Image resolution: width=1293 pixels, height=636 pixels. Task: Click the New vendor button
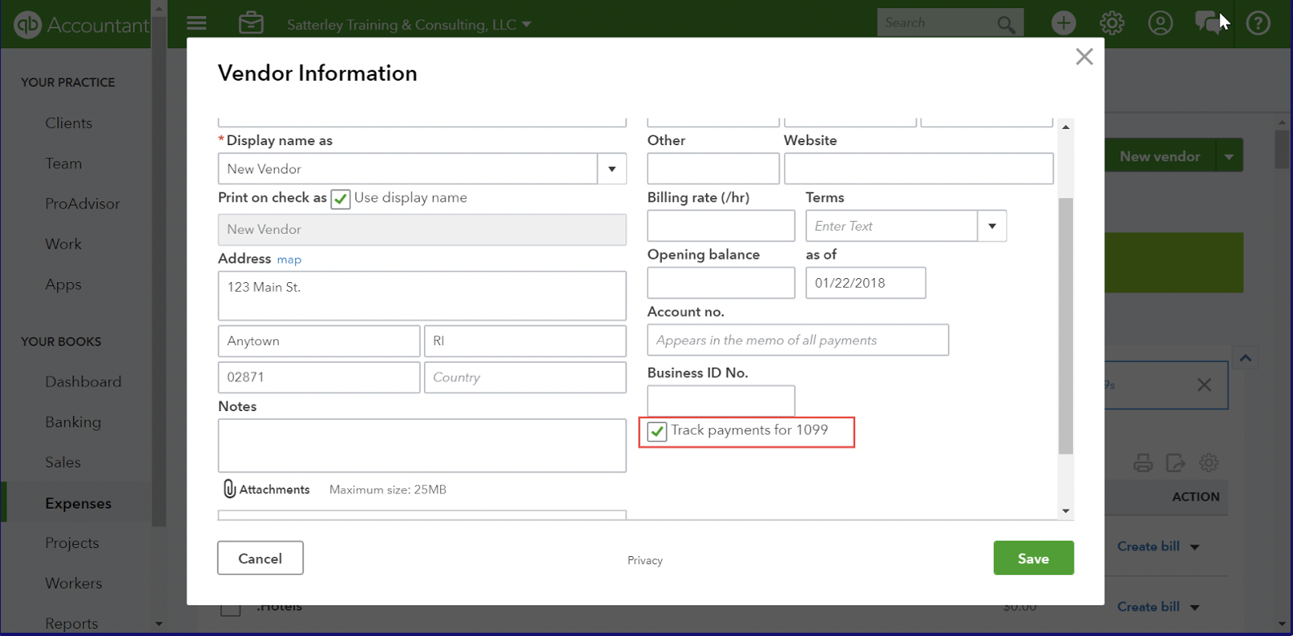tap(1159, 156)
